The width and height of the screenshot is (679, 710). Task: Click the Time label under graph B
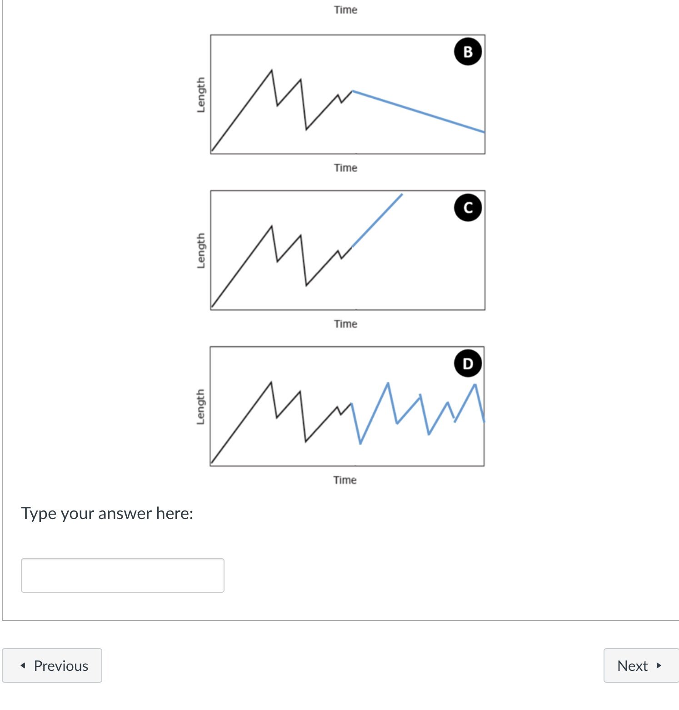click(345, 168)
